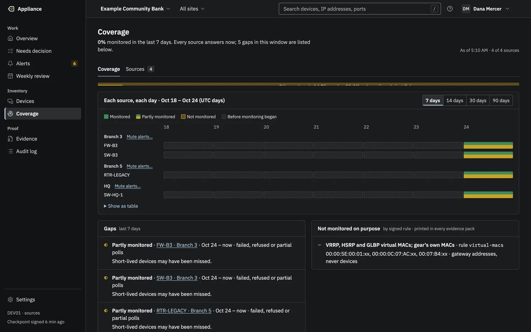Screen dimensions: 531x332
Task: Select the 90 days range
Action: (x=501, y=100)
